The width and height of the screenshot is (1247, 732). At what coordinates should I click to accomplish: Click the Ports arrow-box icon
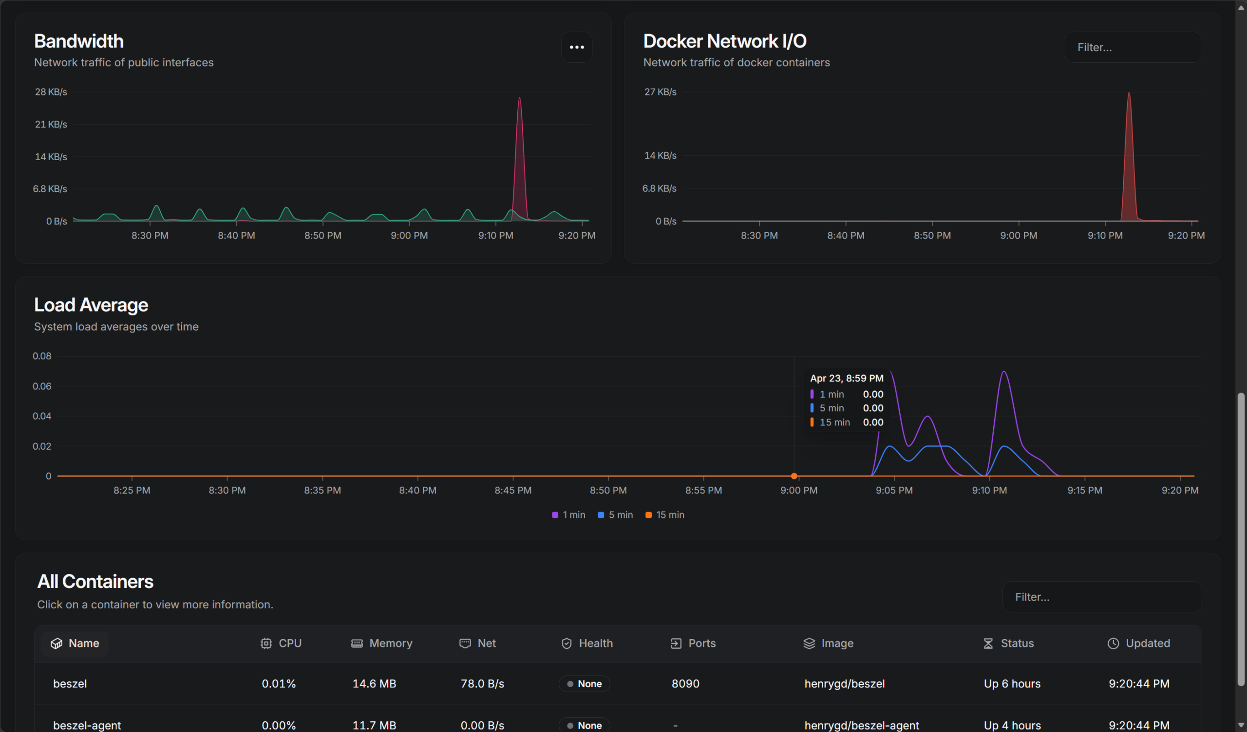click(x=676, y=643)
